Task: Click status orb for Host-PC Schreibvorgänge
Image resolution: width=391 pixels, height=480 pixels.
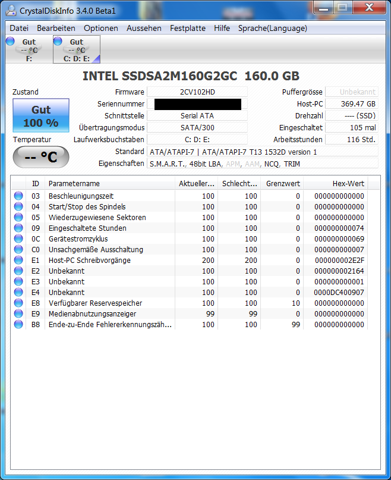Action: [18, 260]
